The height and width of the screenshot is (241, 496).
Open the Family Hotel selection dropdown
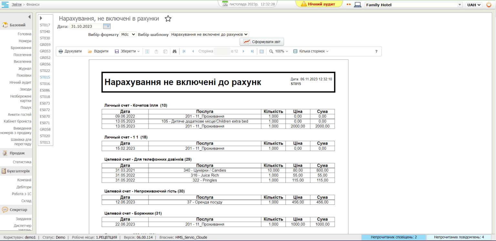[x=460, y=5]
